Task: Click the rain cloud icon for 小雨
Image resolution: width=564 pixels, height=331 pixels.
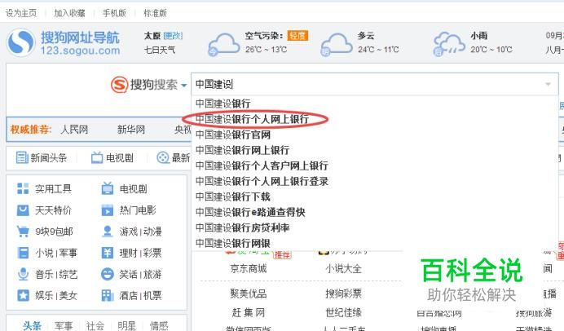Action: click(x=449, y=45)
